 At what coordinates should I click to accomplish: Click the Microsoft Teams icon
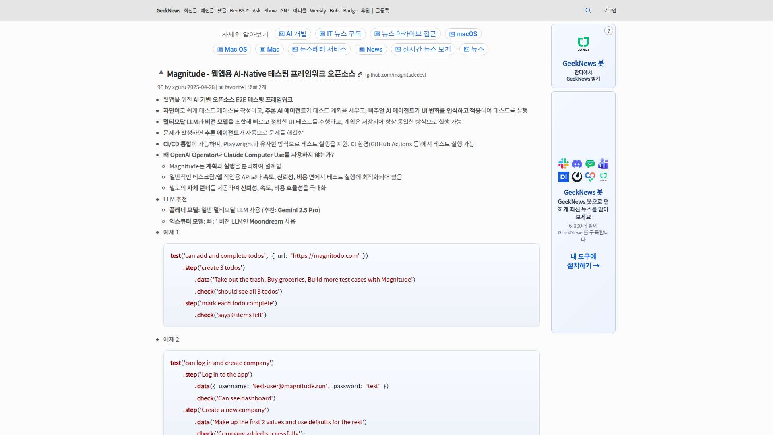click(x=603, y=164)
